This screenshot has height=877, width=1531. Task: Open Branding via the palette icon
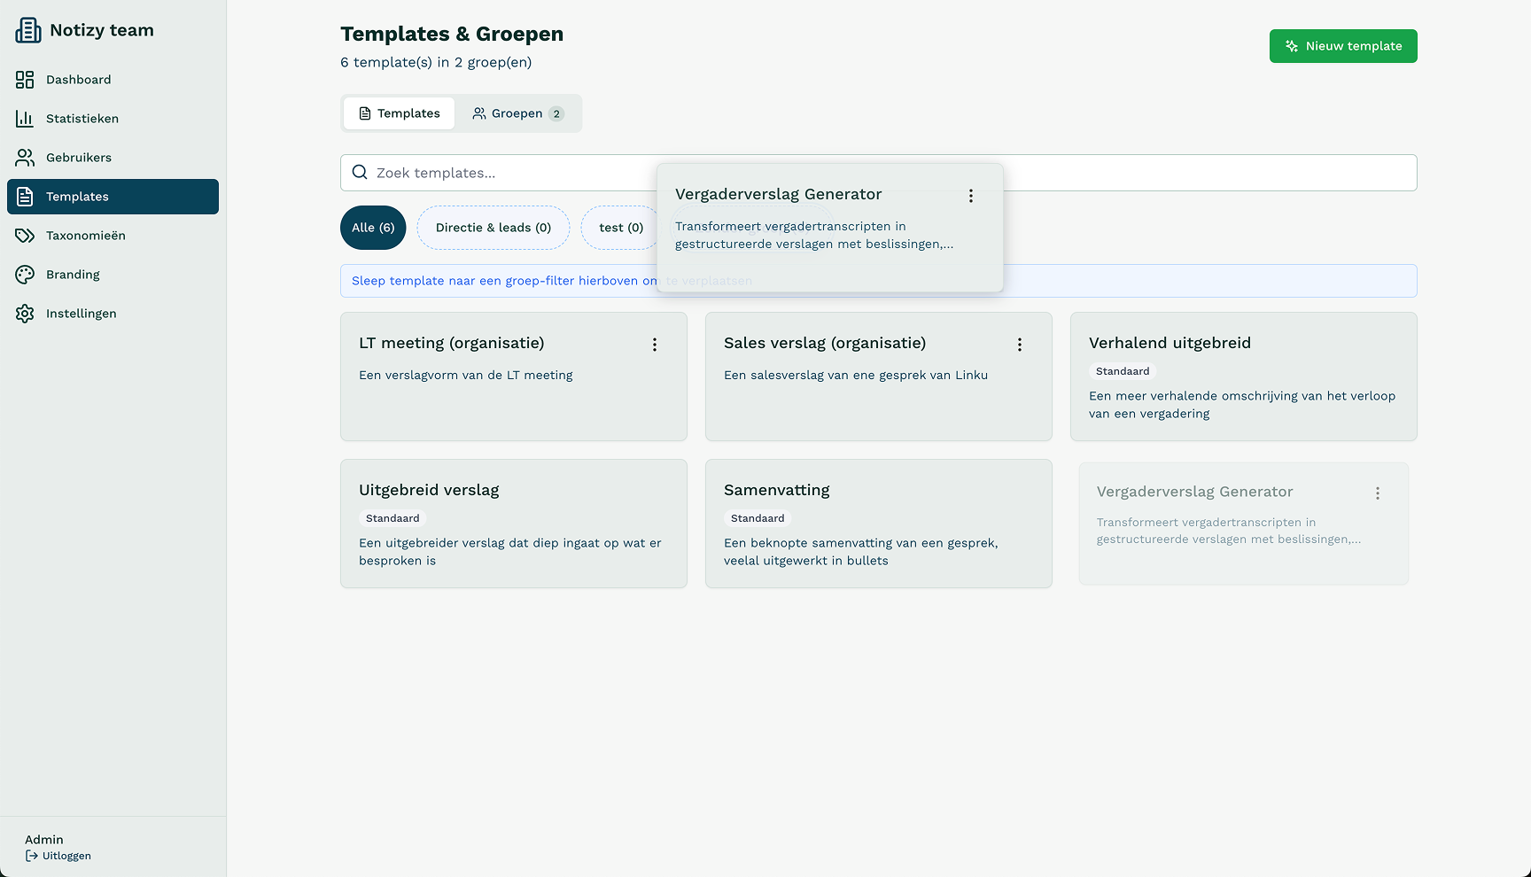(x=25, y=275)
